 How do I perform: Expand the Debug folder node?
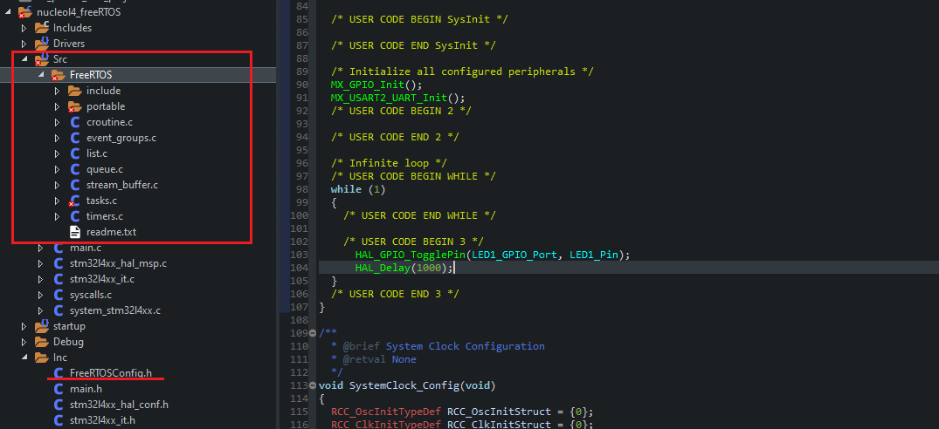pyautogui.click(x=24, y=342)
